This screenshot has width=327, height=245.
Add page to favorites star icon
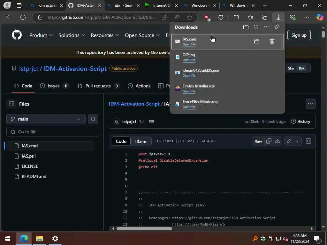pos(190,17)
